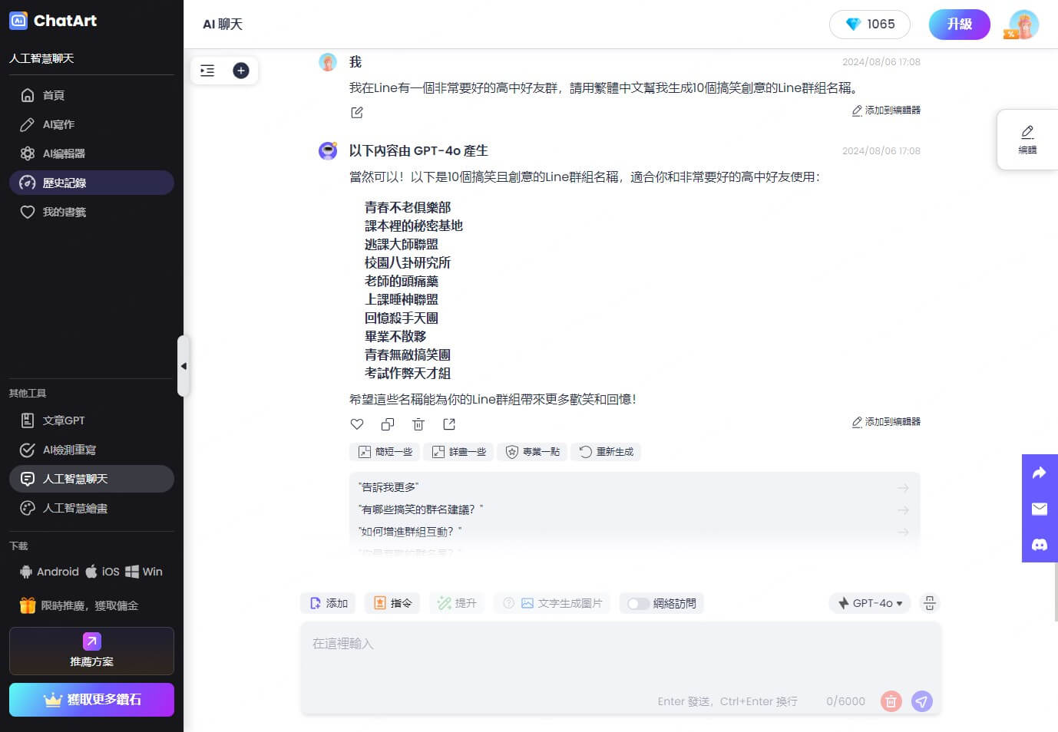Screen dimensions: 1058x732
Task: Send message with paper plane button
Action: click(x=921, y=701)
